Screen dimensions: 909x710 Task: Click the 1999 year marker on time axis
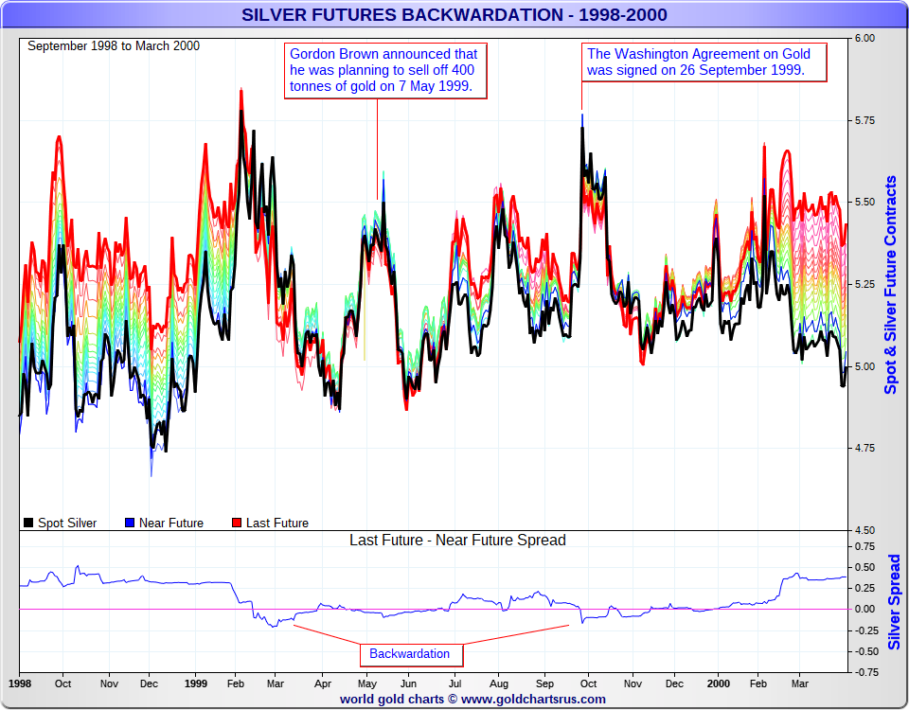(196, 683)
